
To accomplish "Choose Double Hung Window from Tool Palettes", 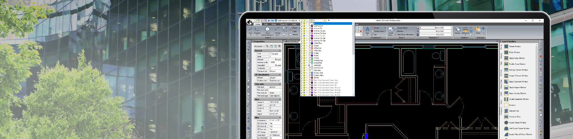I will point(517,64).
